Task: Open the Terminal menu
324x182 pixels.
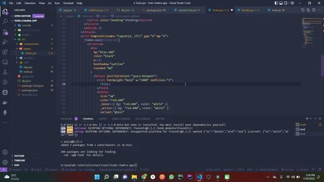Action: tap(68, 3)
